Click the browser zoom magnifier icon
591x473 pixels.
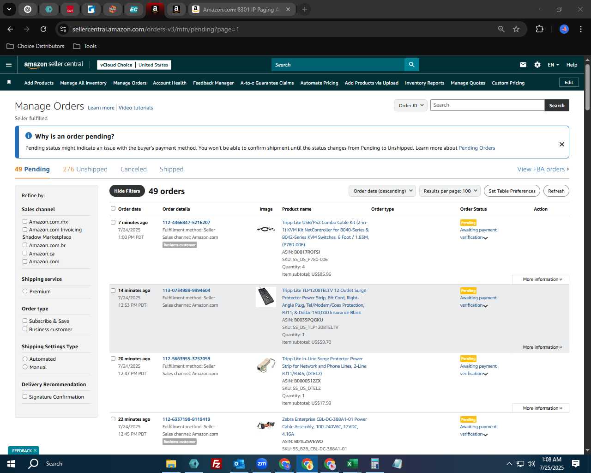click(x=501, y=29)
